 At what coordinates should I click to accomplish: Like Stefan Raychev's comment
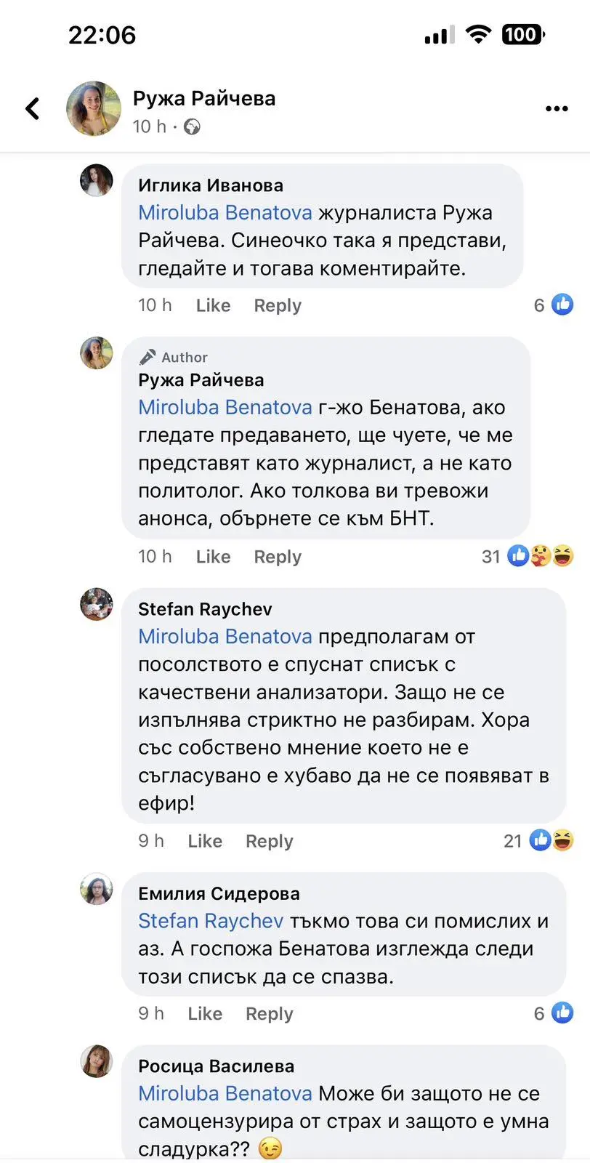pos(205,842)
